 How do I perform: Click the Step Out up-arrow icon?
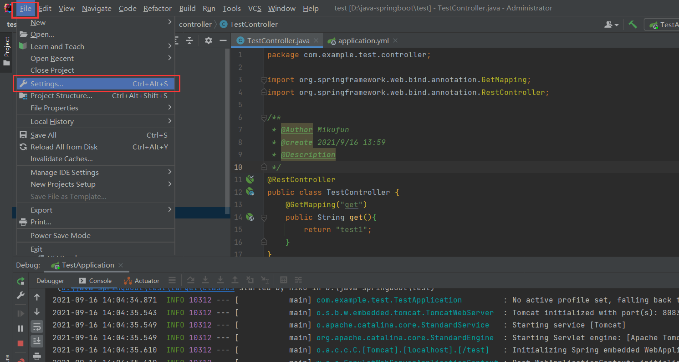click(x=235, y=280)
